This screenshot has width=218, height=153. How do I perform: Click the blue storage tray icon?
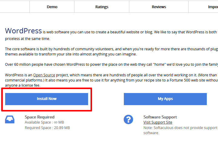coord(10,120)
